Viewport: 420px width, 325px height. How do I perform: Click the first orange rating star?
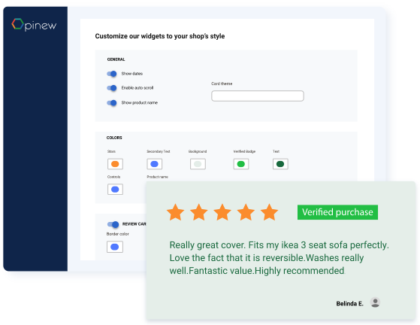[176, 212]
